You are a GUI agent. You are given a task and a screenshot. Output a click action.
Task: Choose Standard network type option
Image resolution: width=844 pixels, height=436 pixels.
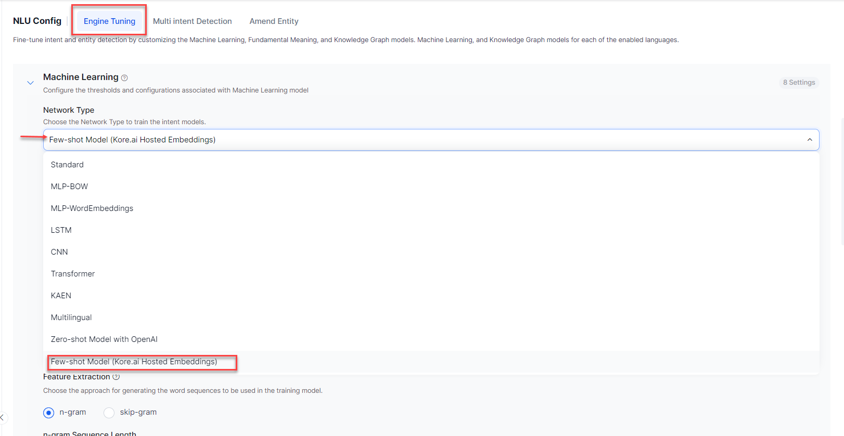pyautogui.click(x=67, y=165)
